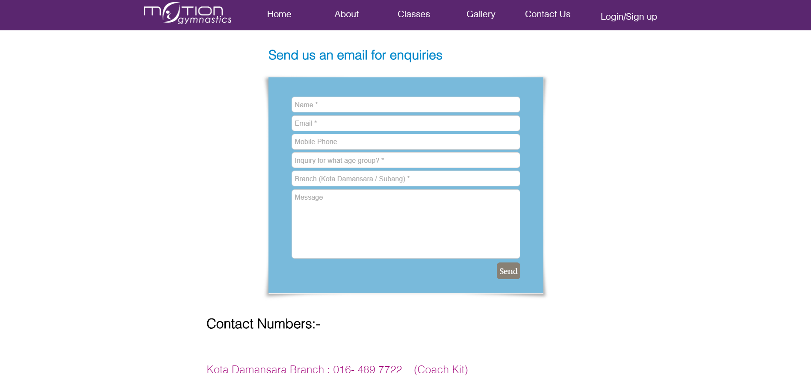Go to the Home page

pyautogui.click(x=279, y=14)
